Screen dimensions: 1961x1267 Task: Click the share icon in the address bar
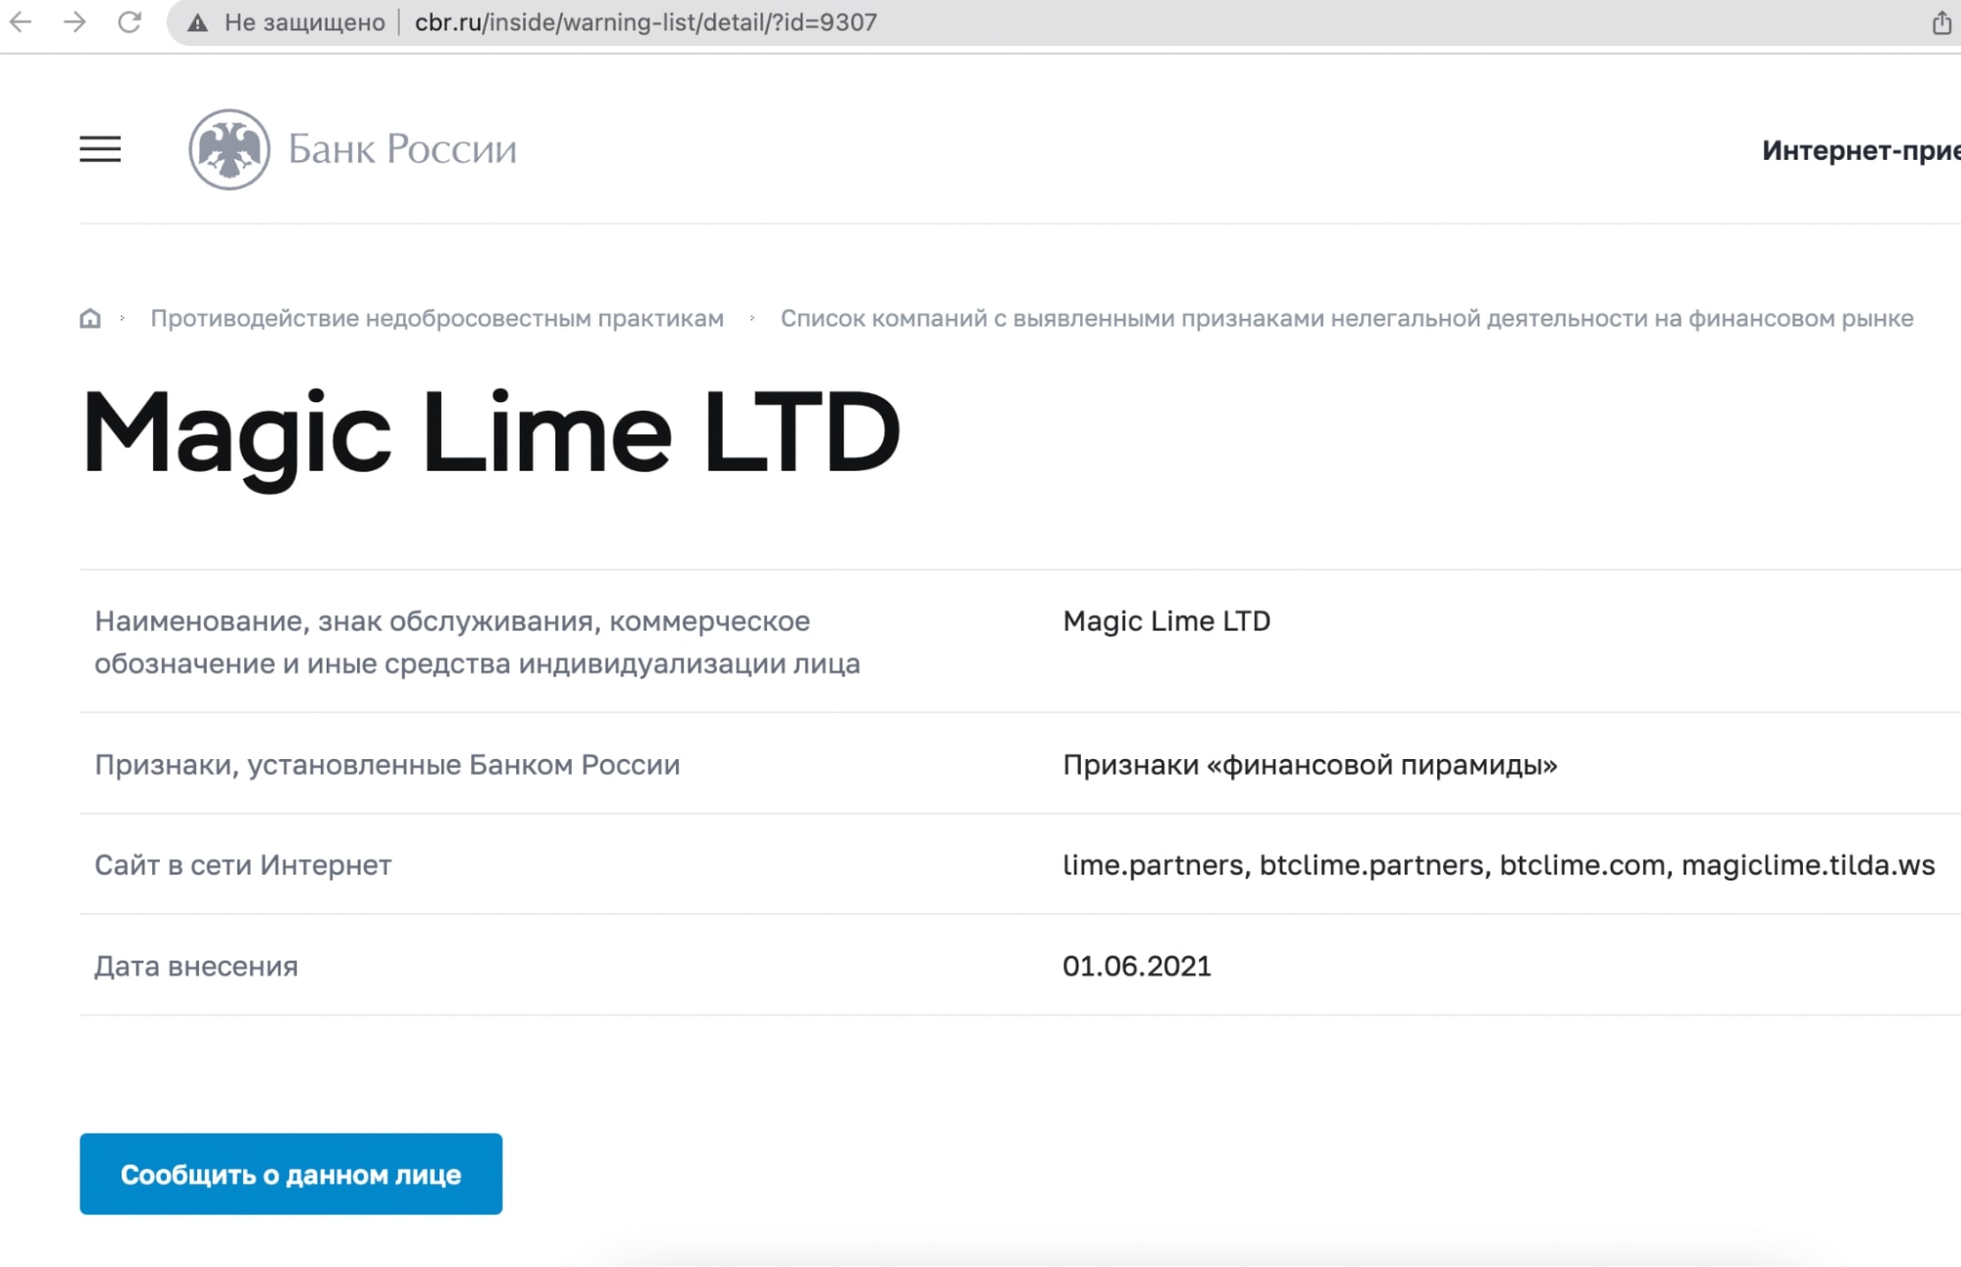pyautogui.click(x=1941, y=23)
